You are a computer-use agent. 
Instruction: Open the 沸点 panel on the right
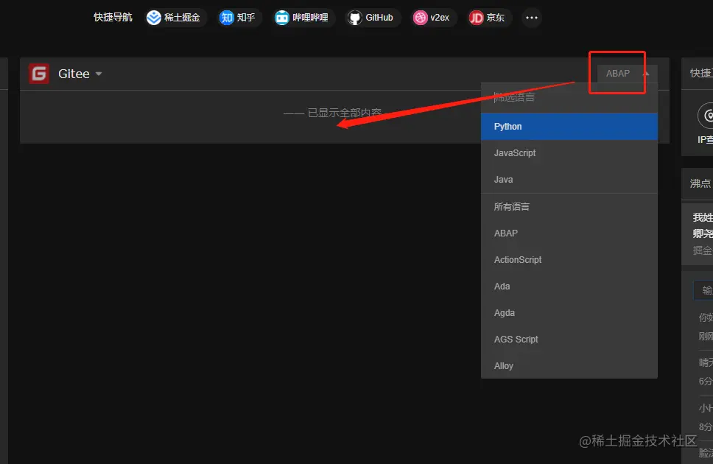click(700, 183)
